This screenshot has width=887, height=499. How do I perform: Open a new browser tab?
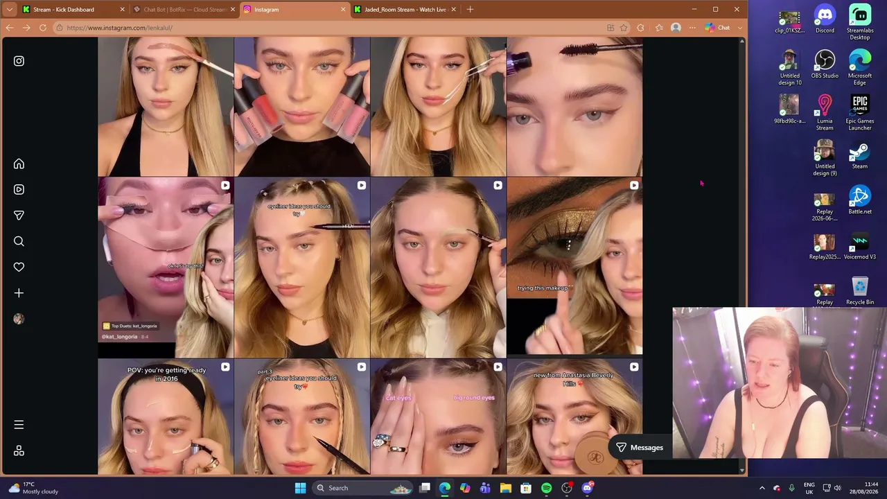470,10
